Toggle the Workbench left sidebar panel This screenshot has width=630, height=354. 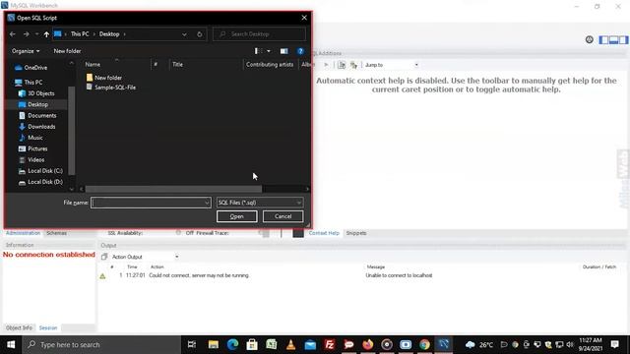tap(603, 40)
